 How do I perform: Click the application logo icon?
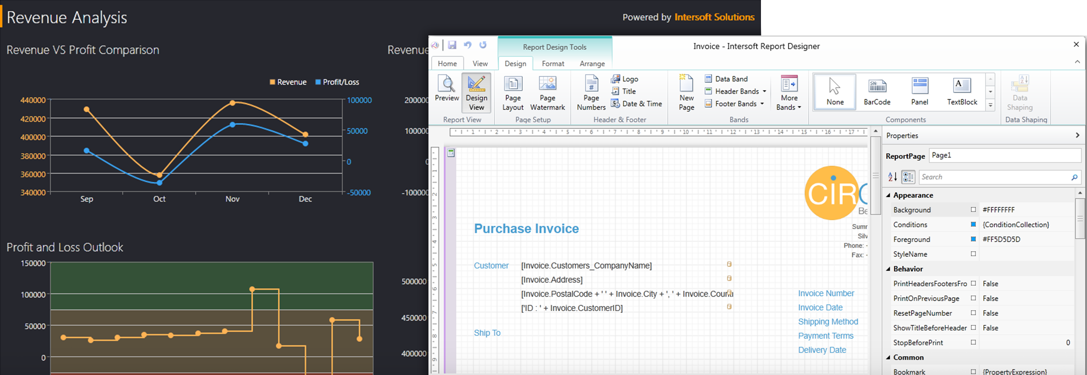click(435, 45)
